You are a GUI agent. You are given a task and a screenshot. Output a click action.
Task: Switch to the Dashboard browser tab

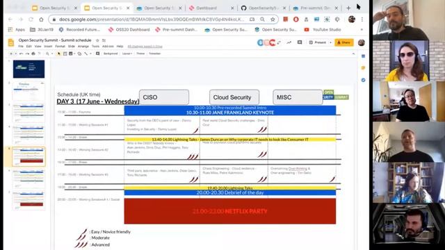tap(211, 8)
